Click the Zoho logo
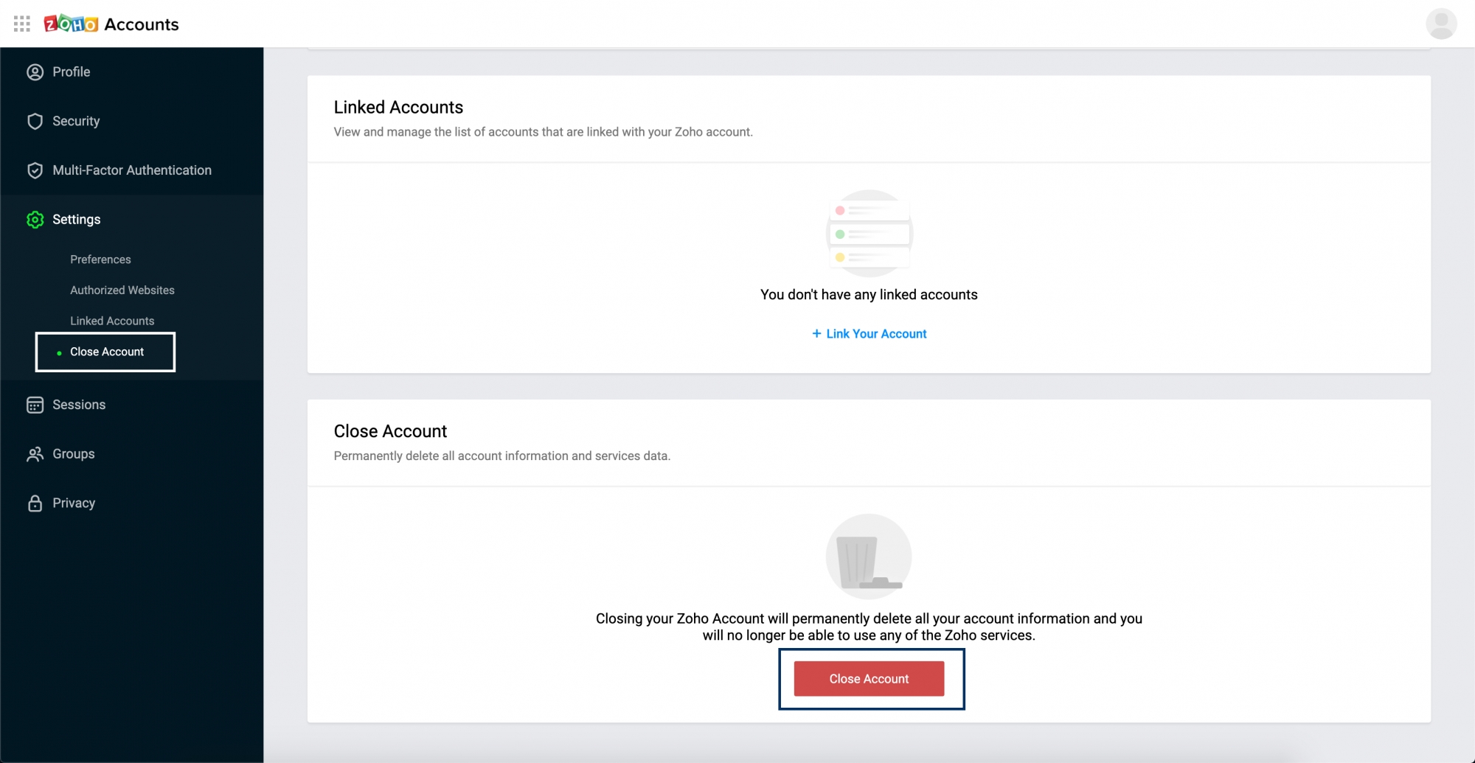This screenshot has height=763, width=1475. [x=71, y=24]
